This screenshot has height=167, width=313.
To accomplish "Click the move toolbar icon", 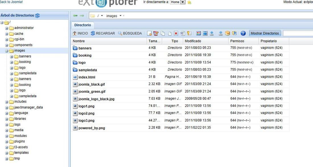I will coord(170,33).
